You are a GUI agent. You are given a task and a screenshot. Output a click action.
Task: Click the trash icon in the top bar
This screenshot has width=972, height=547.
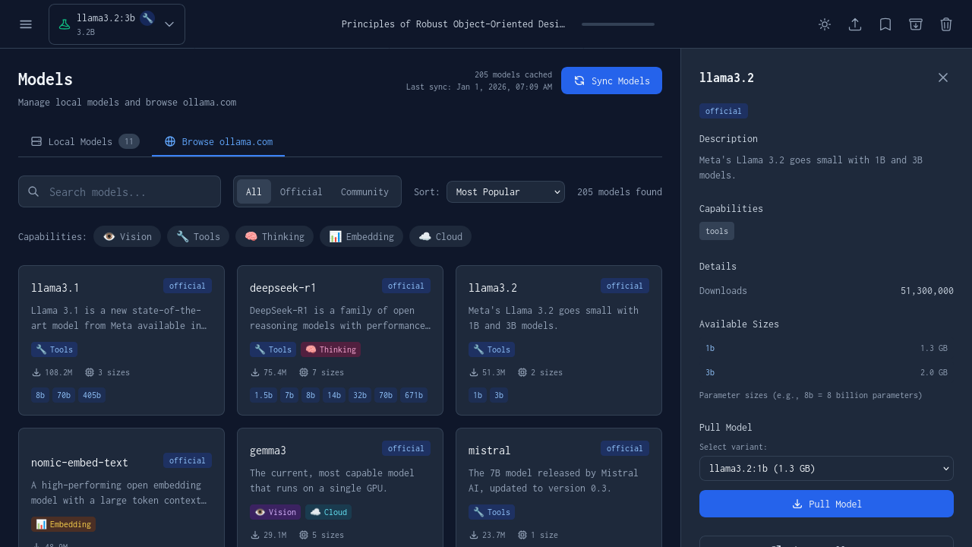[945, 24]
